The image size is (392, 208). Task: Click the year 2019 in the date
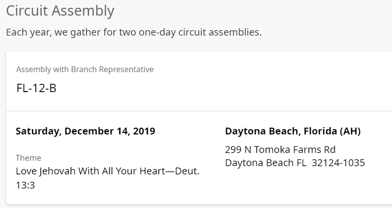(x=144, y=131)
